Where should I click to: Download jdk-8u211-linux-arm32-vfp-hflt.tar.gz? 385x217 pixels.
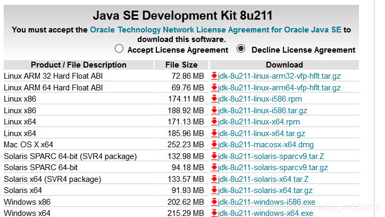pyautogui.click(x=279, y=76)
